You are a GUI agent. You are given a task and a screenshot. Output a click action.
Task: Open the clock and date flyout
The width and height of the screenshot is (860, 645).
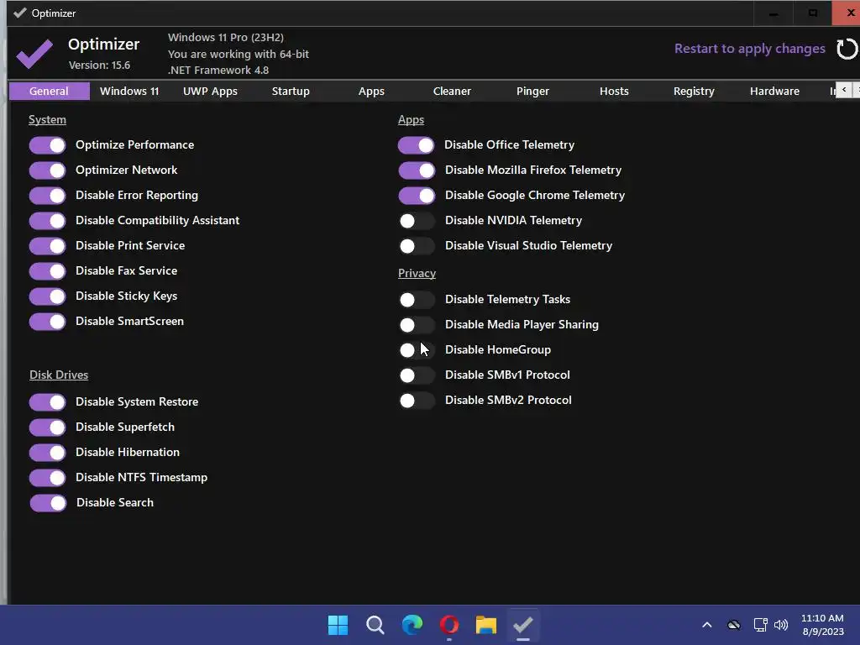tap(823, 625)
